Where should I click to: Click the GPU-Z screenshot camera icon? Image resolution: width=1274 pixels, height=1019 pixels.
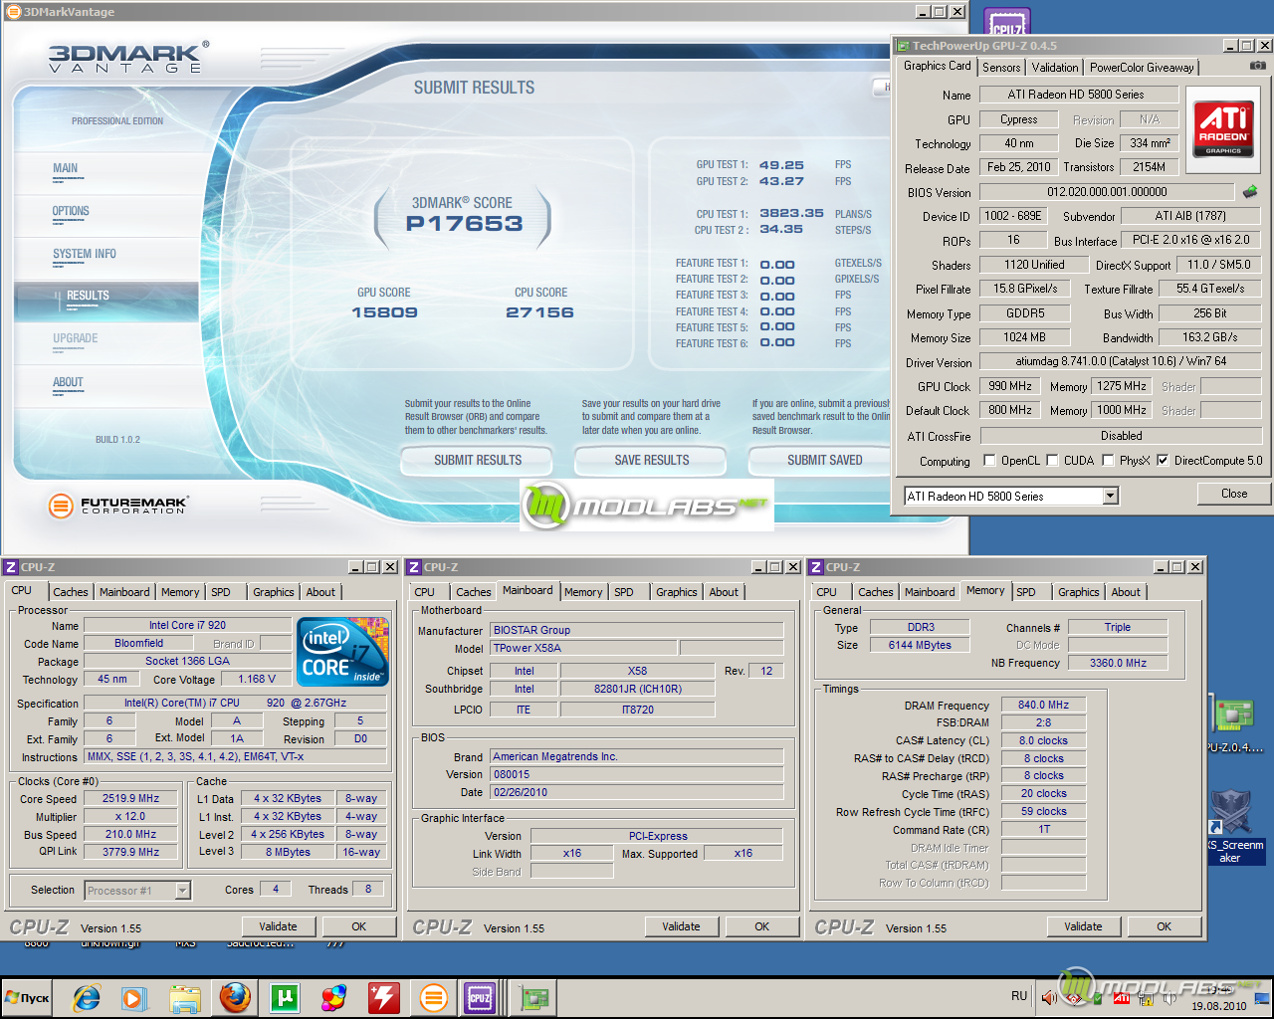[1258, 66]
